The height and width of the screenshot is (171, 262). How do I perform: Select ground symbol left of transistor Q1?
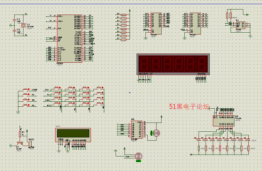pos(10,146)
